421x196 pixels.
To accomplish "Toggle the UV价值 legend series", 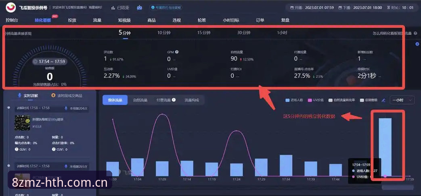I will pyautogui.click(x=316, y=100).
